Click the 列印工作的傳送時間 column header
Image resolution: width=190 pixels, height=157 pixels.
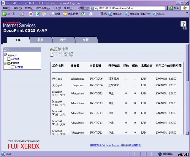click(169, 66)
